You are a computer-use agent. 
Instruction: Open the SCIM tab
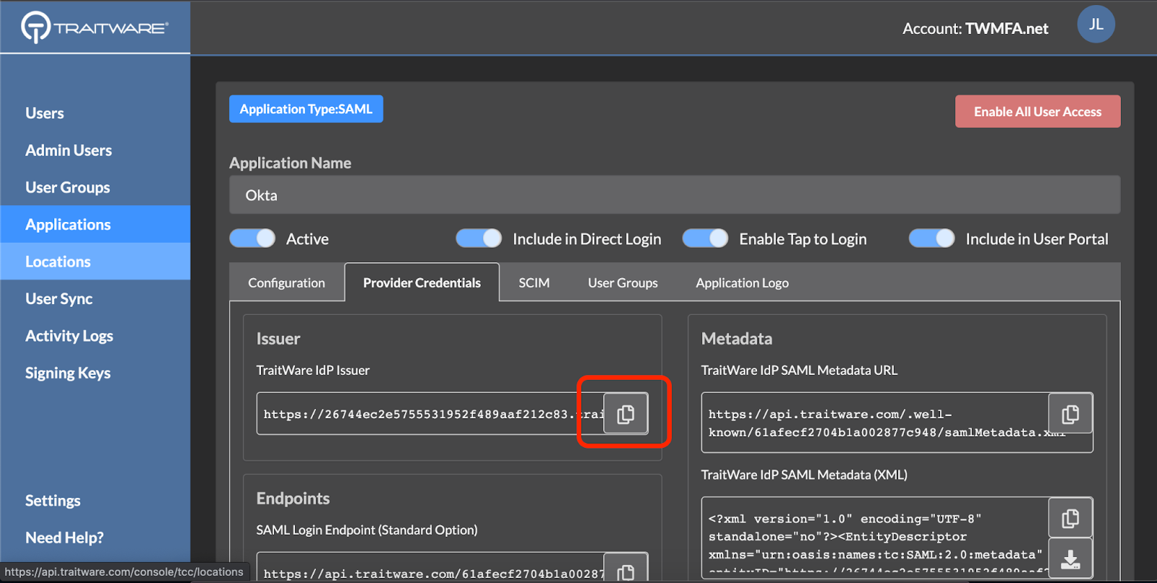534,282
